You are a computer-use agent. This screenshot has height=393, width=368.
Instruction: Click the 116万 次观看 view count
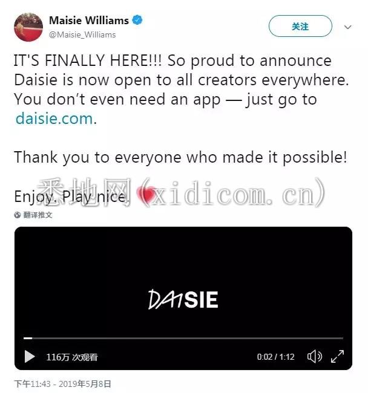pyautogui.click(x=72, y=357)
